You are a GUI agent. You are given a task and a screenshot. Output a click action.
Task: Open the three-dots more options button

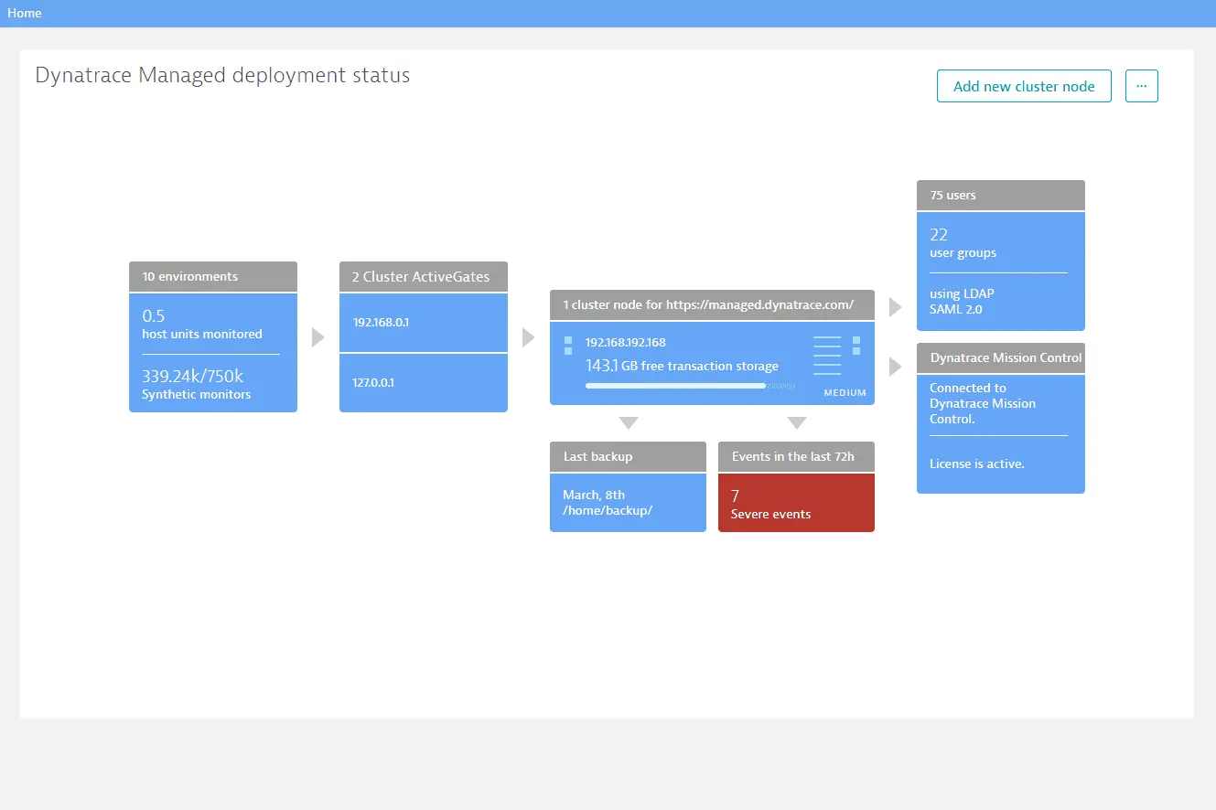tap(1141, 86)
